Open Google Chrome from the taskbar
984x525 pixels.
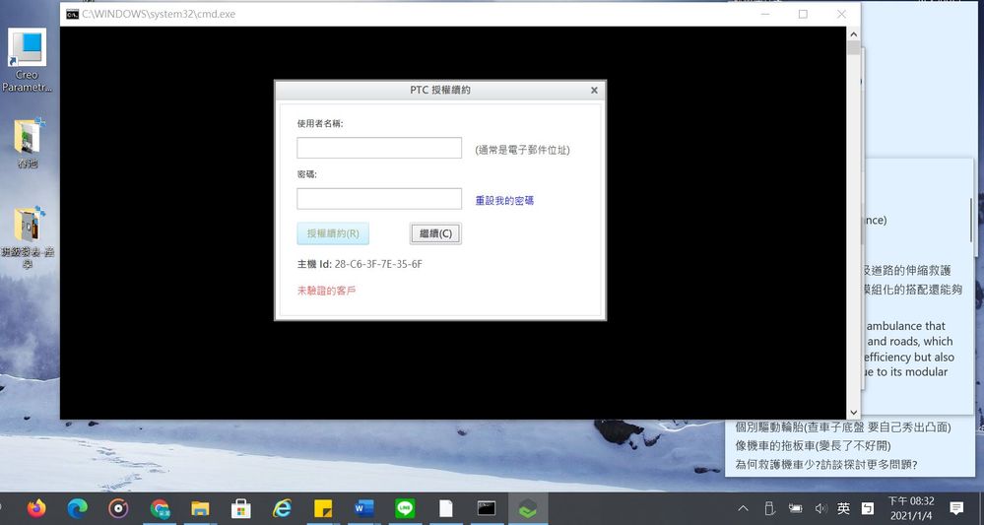coord(160,508)
